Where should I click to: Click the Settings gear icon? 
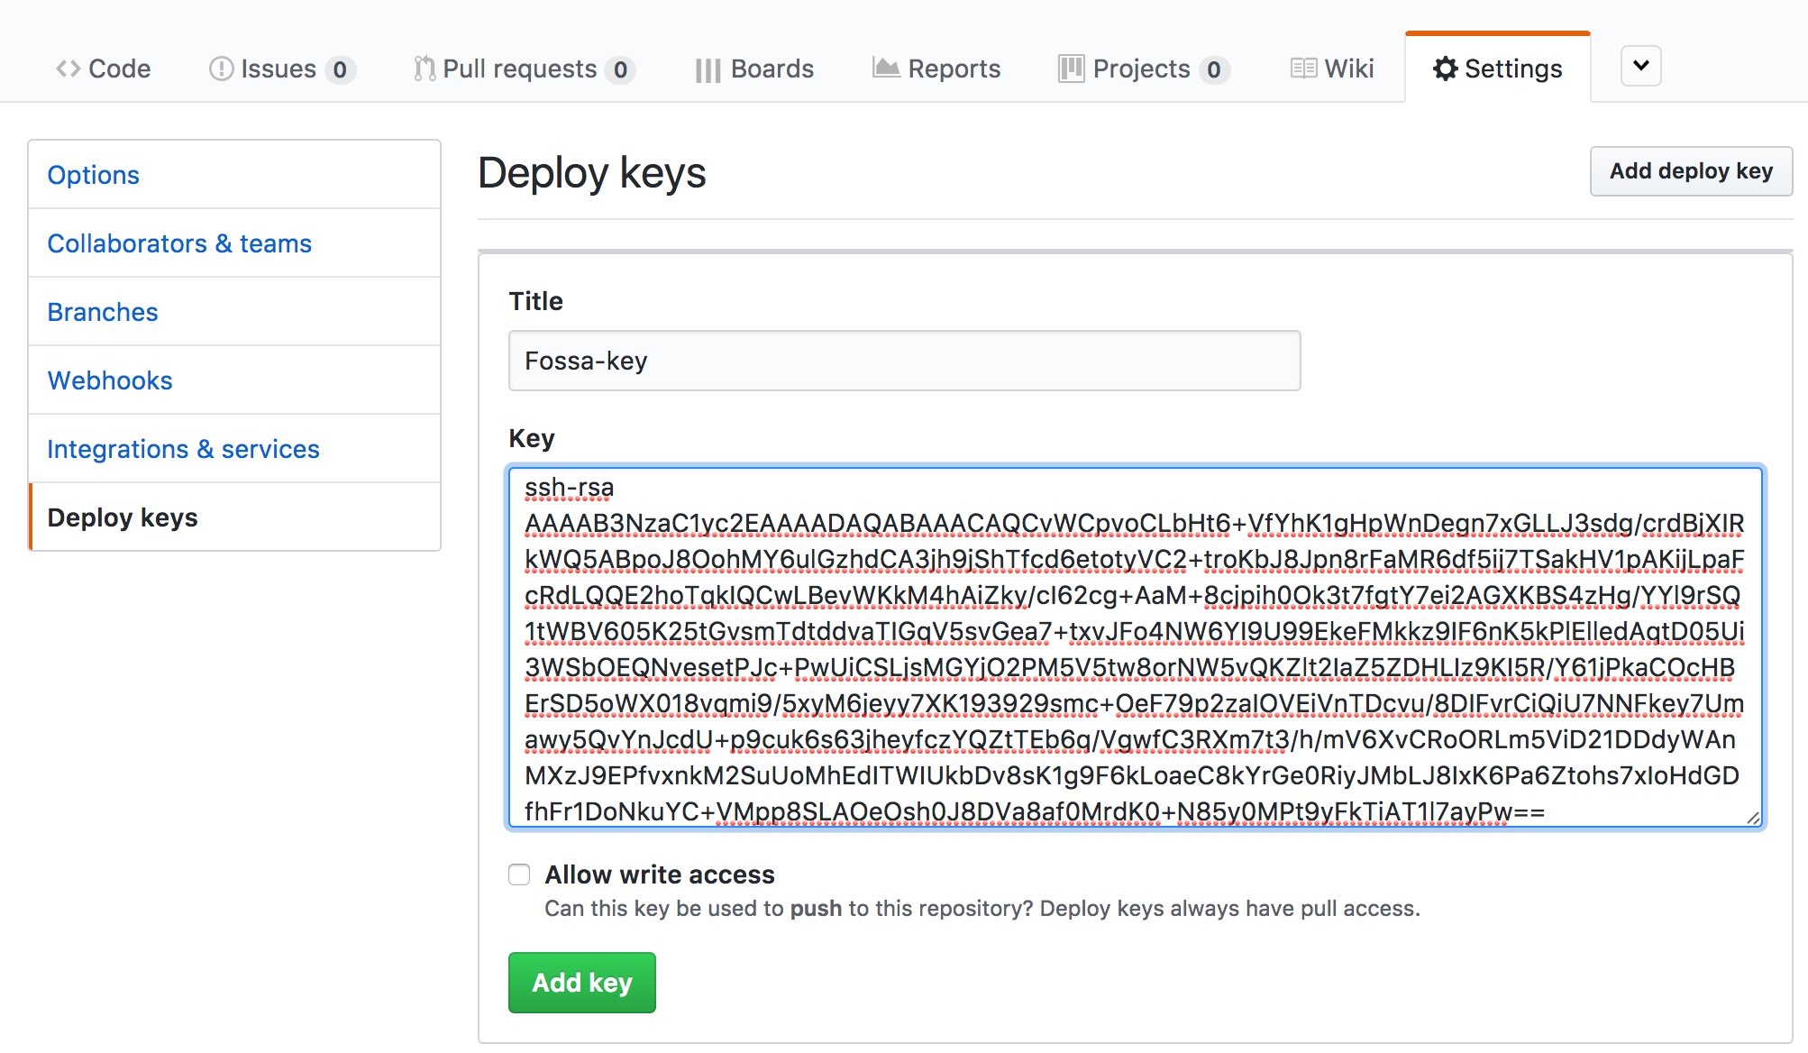point(1445,69)
